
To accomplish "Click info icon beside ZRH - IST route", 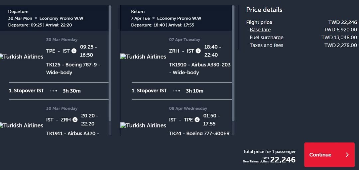I will click(198, 51).
